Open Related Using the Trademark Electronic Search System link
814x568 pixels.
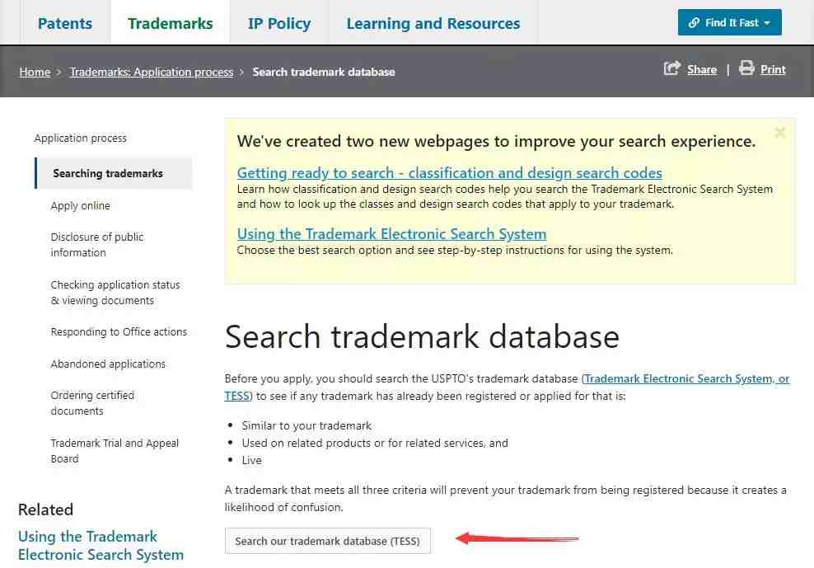(x=101, y=545)
